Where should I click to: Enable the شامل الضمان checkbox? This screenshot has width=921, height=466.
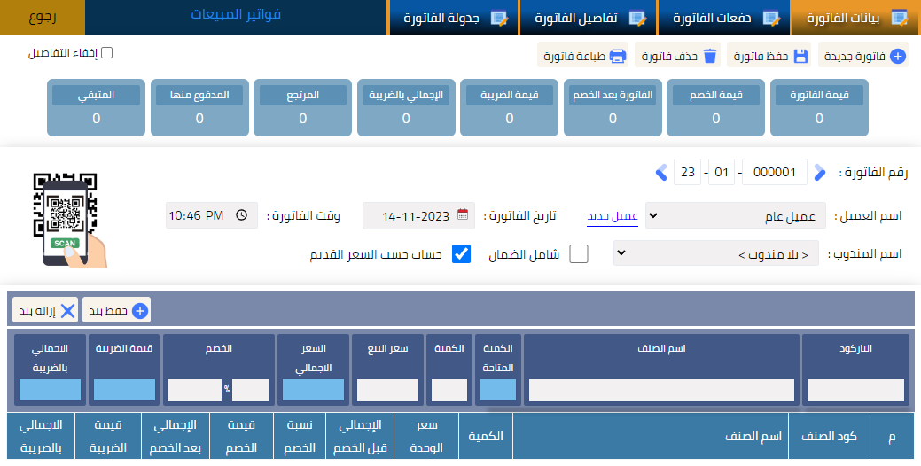coord(579,255)
